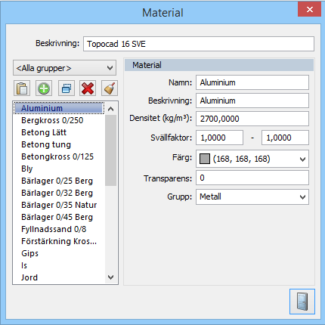Select Gips in the material list
This screenshot has width=325, height=325.
click(29, 253)
